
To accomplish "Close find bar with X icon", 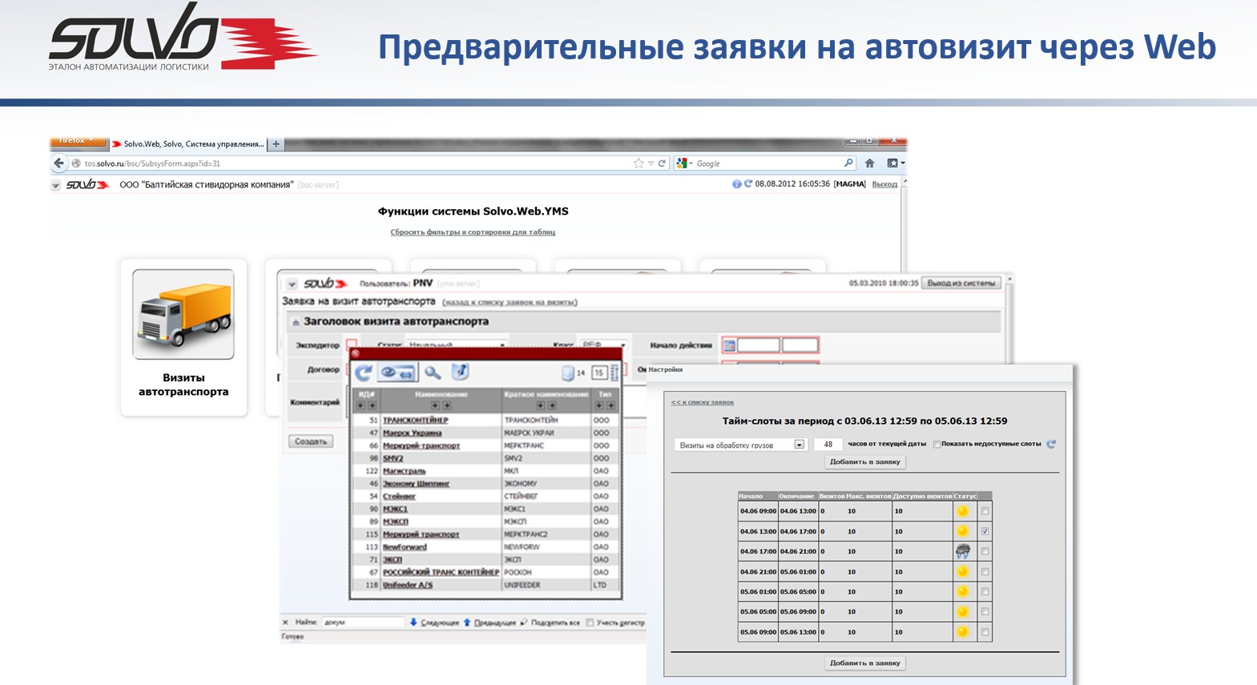I will pyautogui.click(x=285, y=622).
